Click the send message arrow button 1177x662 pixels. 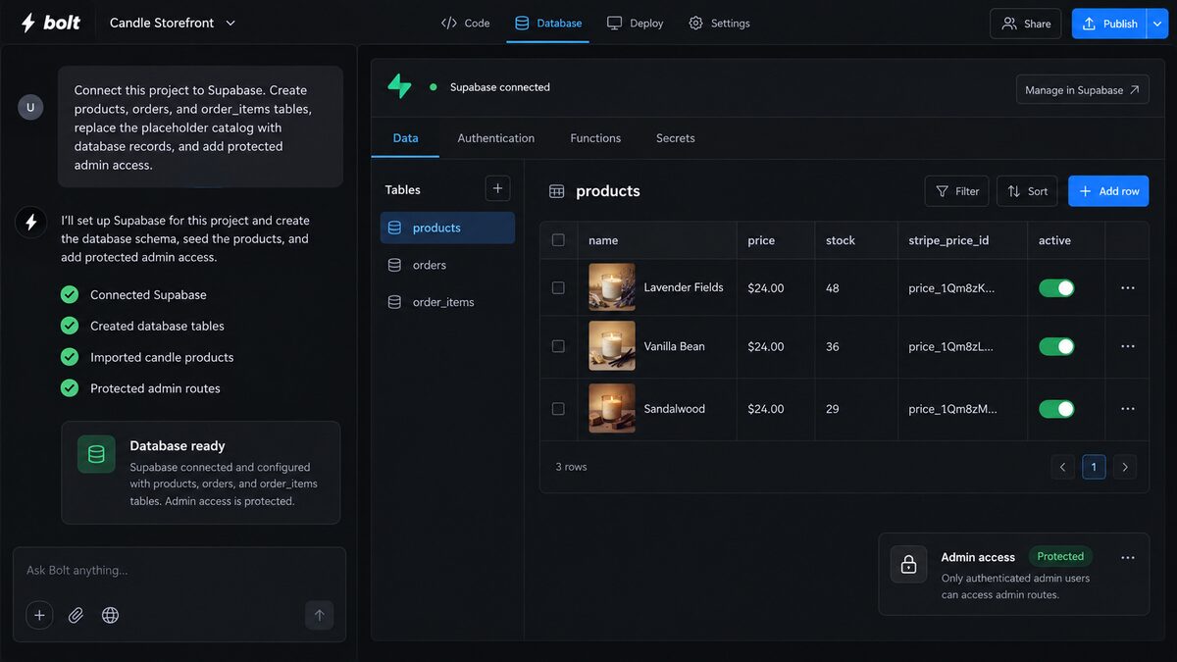point(319,615)
